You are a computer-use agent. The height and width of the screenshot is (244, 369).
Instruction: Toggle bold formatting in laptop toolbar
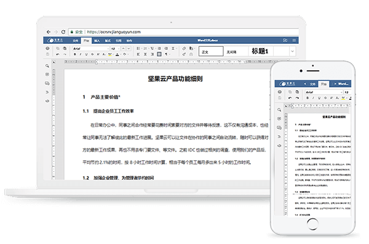pos(75,54)
